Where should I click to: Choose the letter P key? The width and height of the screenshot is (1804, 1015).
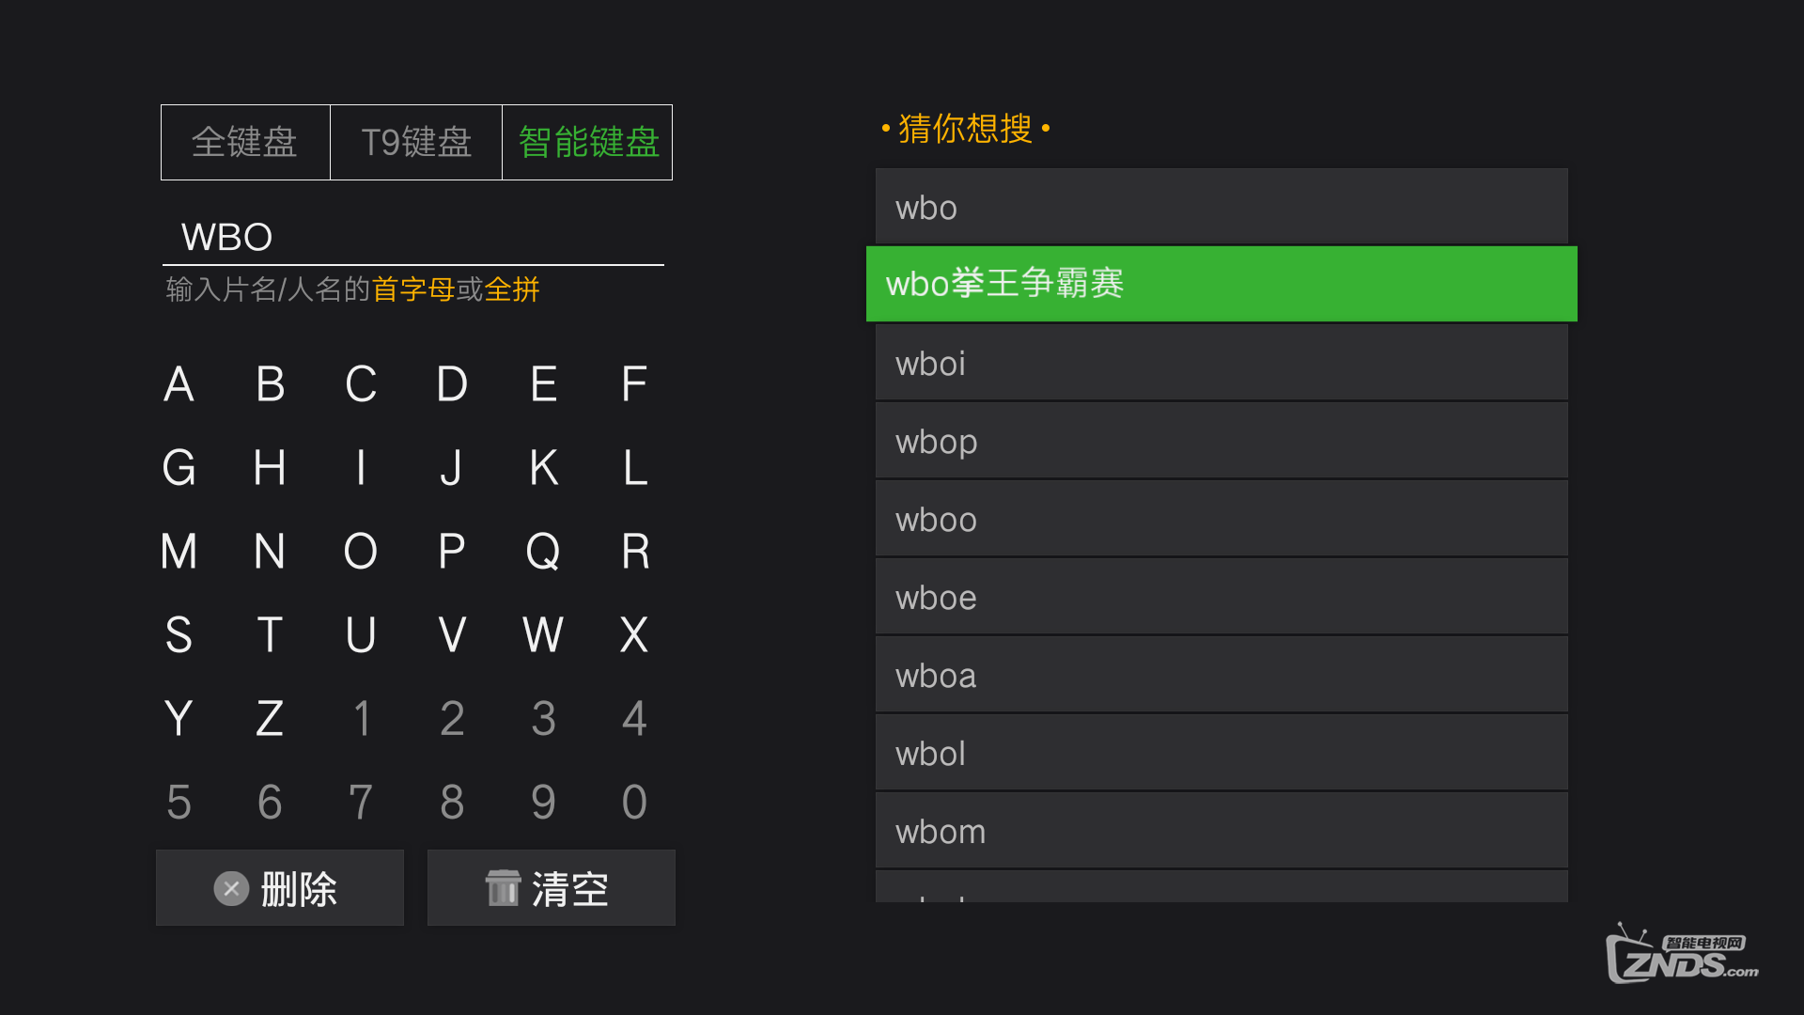[x=452, y=552]
